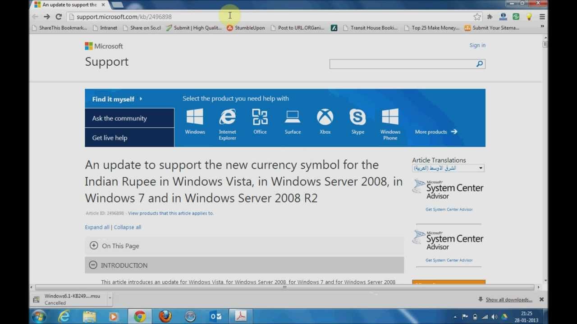
Task: Click the Expand all link
Action: tap(97, 227)
